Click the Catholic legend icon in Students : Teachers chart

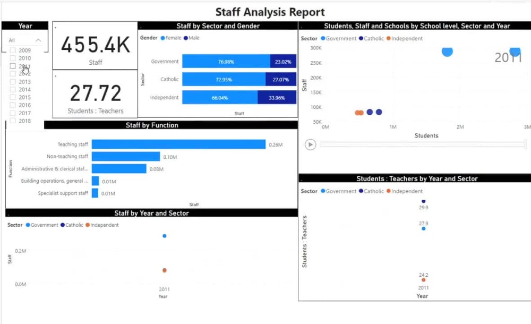click(361, 191)
